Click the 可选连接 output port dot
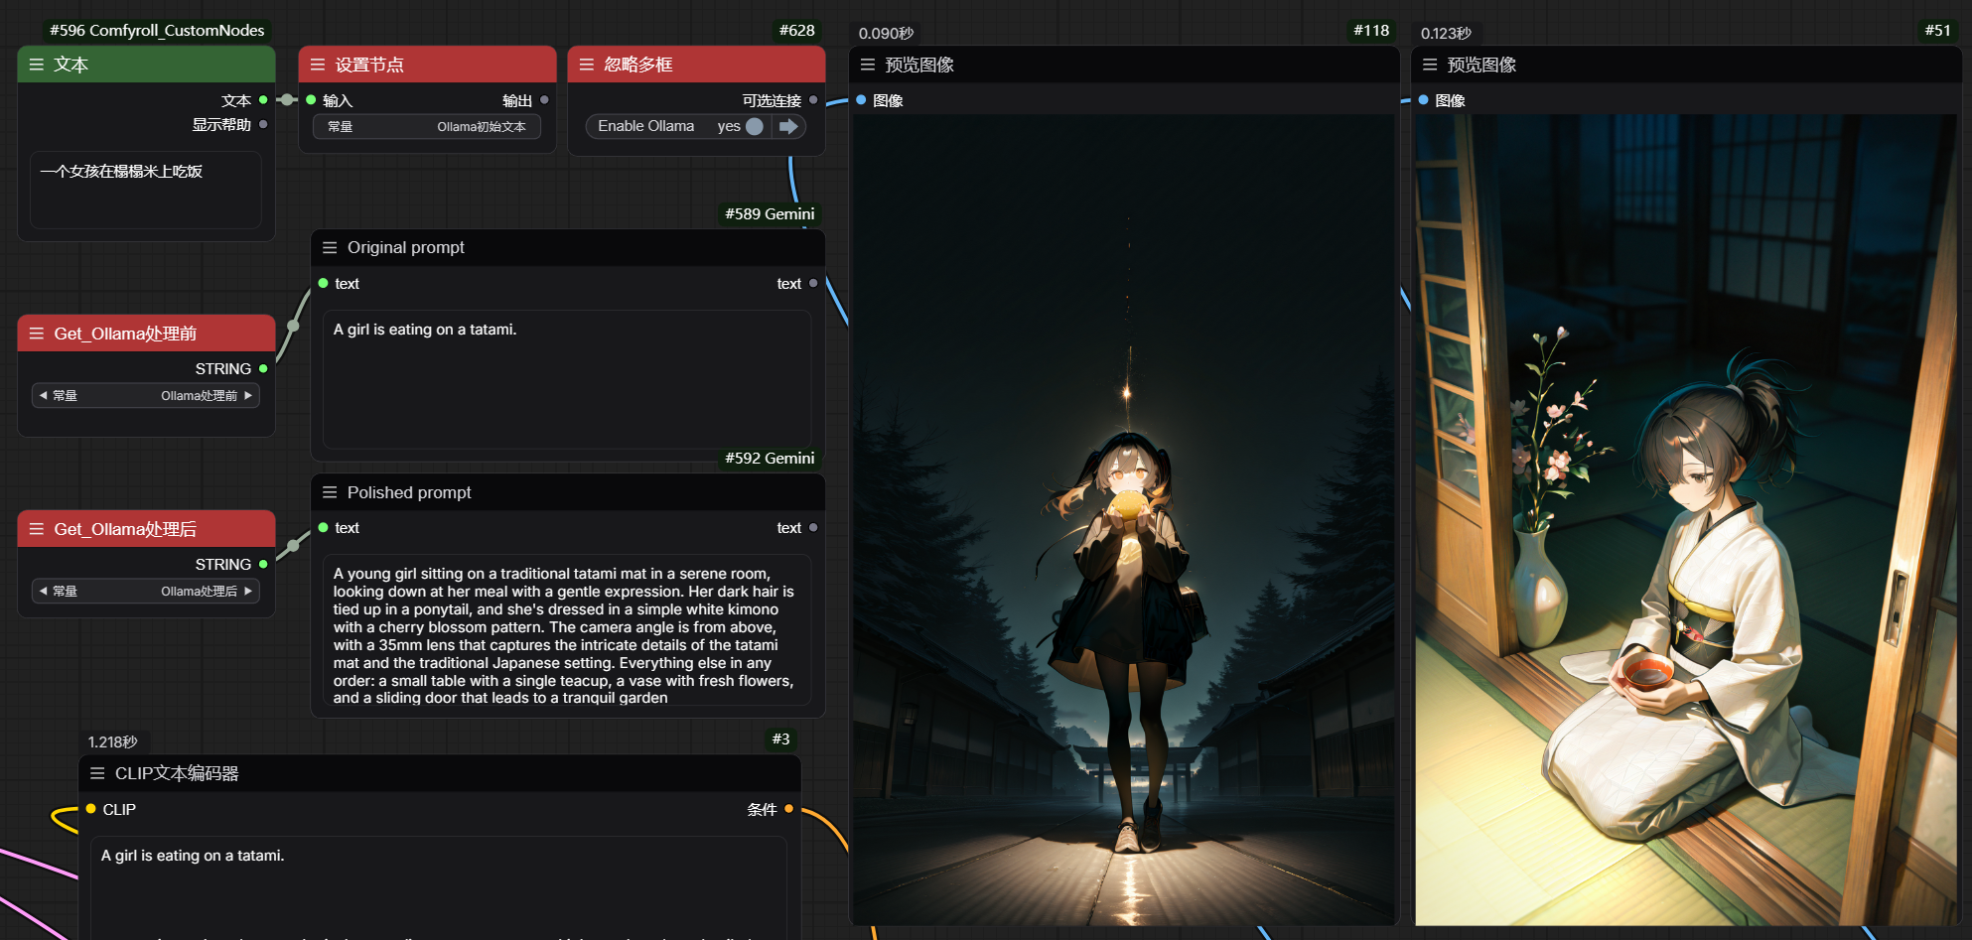The image size is (1972, 940). click(813, 100)
